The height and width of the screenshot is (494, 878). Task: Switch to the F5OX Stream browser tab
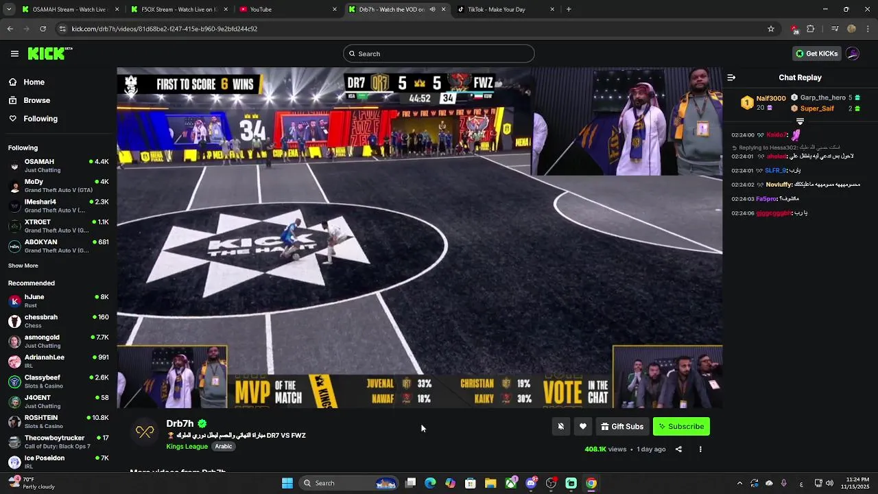[180, 10]
